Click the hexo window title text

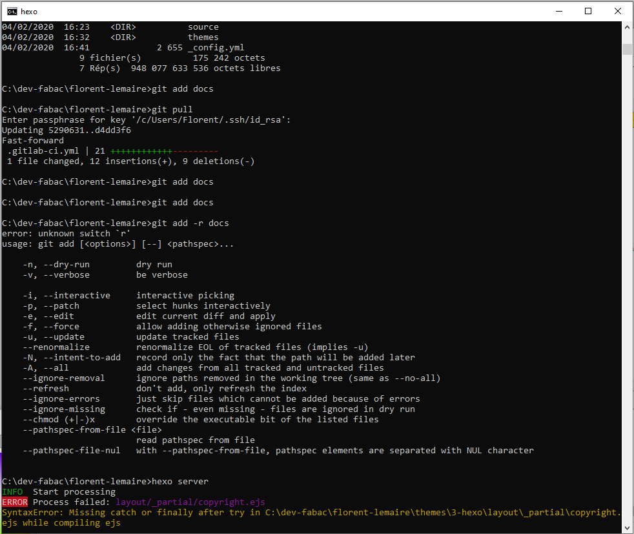pyautogui.click(x=29, y=12)
